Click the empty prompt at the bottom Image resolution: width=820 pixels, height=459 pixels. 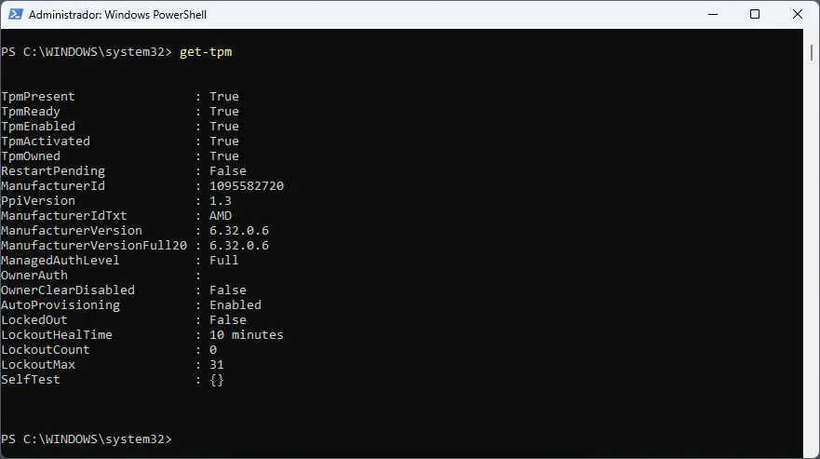click(x=182, y=439)
